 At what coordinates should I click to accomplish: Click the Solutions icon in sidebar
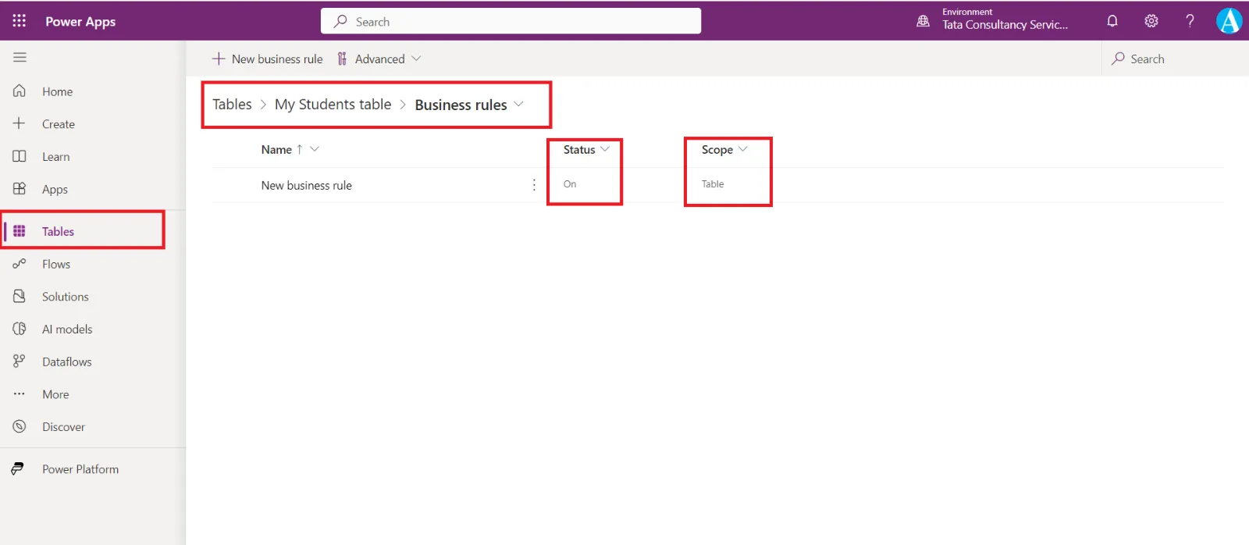click(x=20, y=296)
